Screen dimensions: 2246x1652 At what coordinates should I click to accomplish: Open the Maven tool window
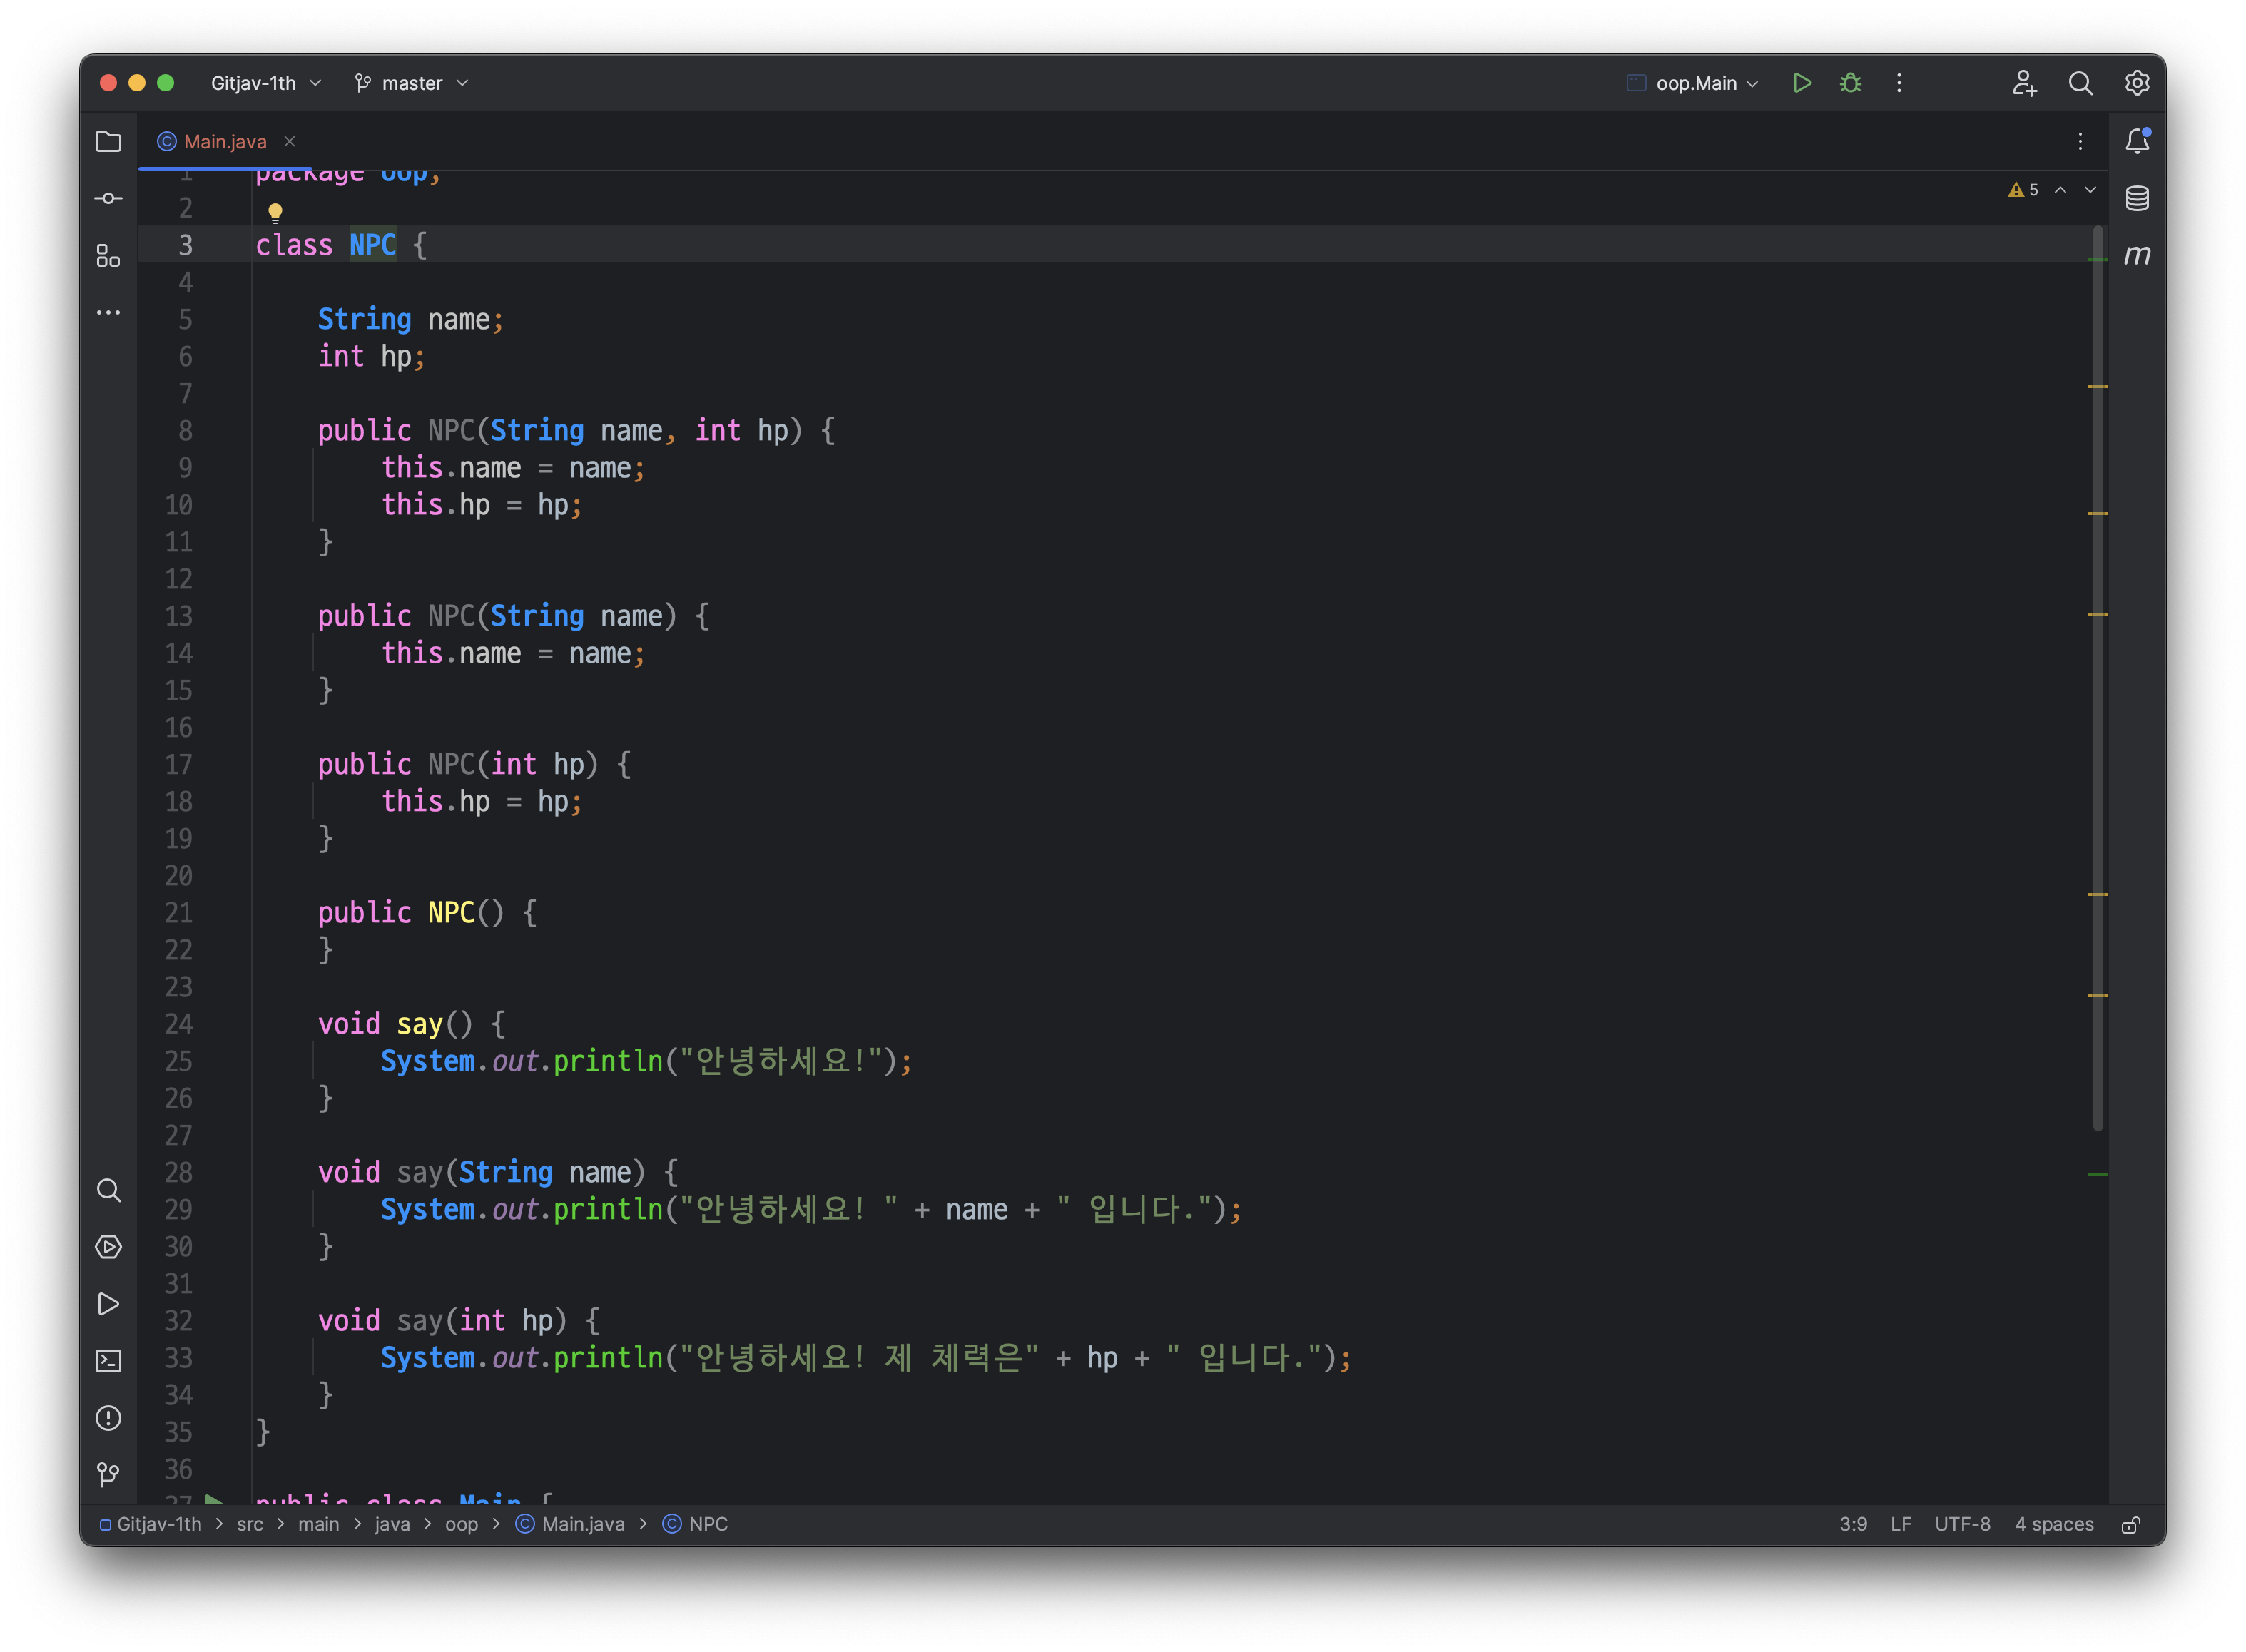click(2137, 255)
